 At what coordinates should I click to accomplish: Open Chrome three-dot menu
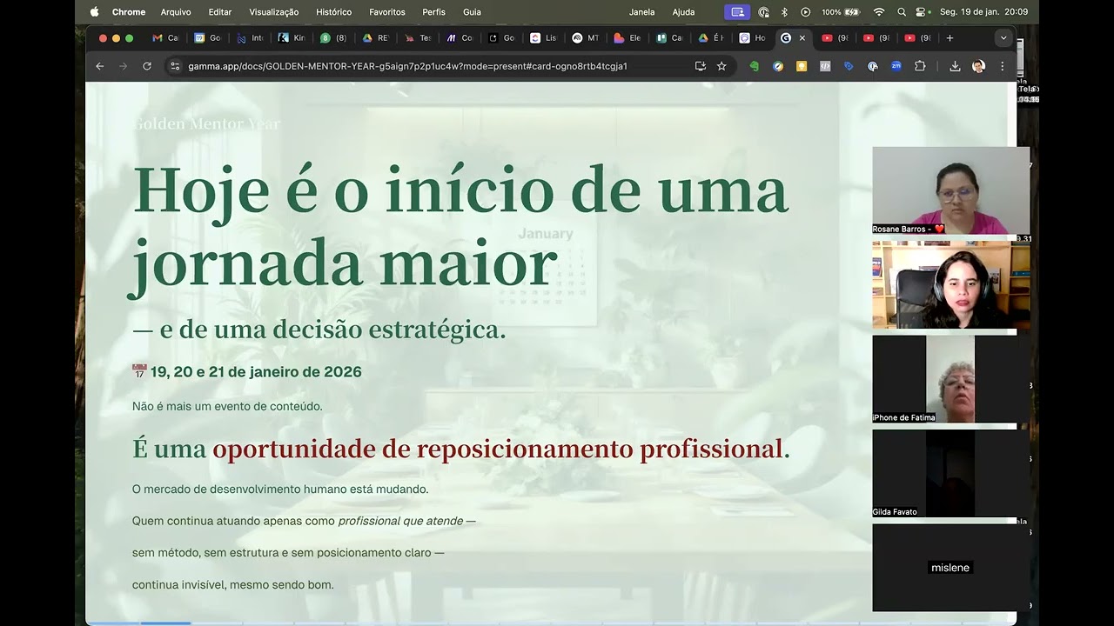(x=1002, y=66)
